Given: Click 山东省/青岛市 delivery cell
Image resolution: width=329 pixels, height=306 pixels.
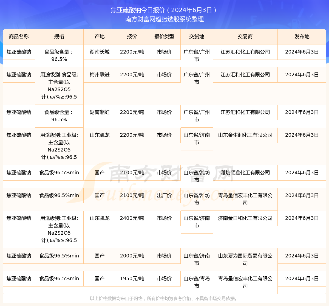Looking at the screenshot, I should [197, 282].
